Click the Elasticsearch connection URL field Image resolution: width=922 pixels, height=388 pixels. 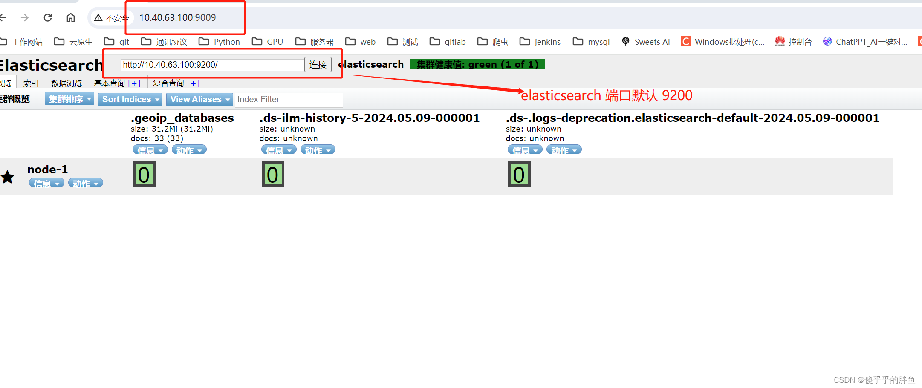coord(212,65)
